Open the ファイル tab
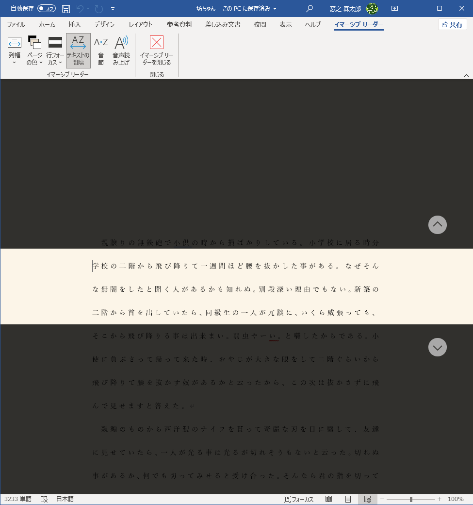473x505 pixels. tap(16, 24)
